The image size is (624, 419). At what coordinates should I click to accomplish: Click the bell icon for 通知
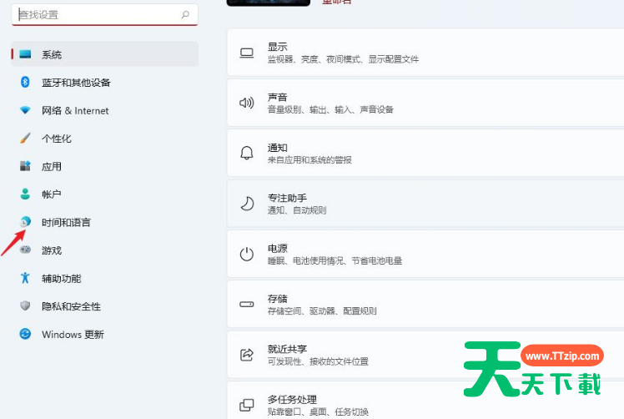pos(246,154)
